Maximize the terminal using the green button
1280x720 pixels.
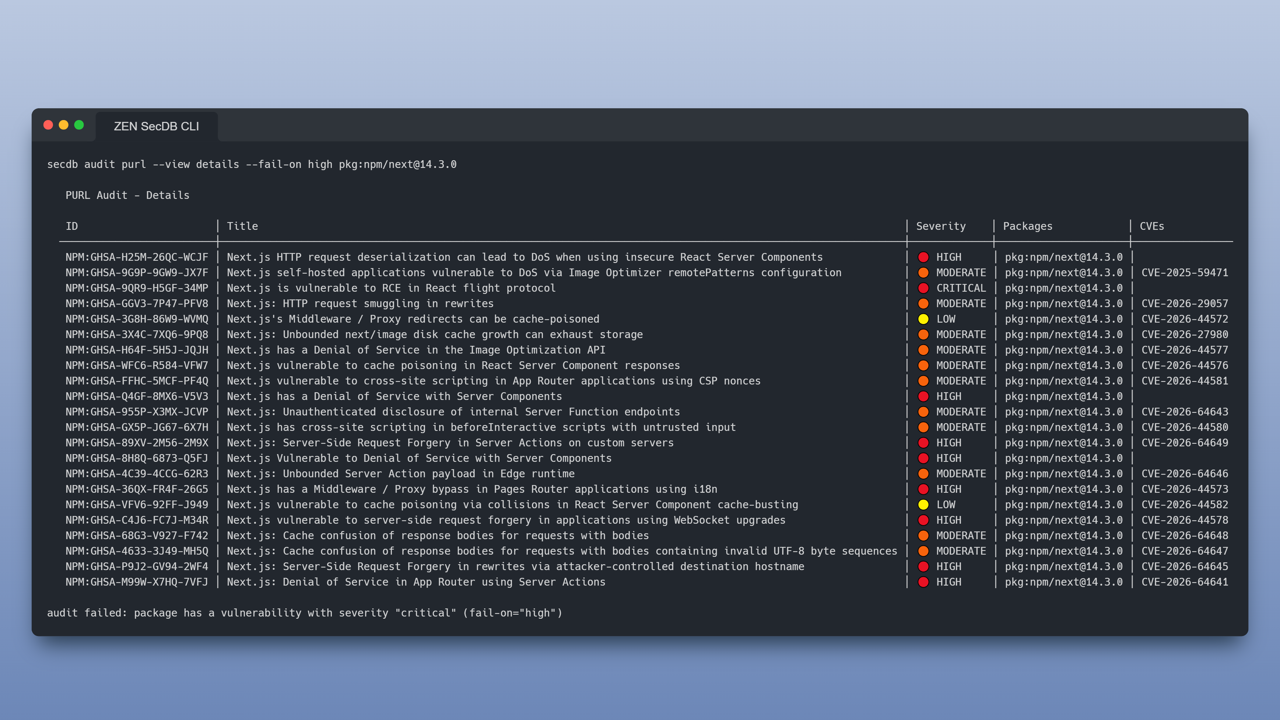pos(79,125)
